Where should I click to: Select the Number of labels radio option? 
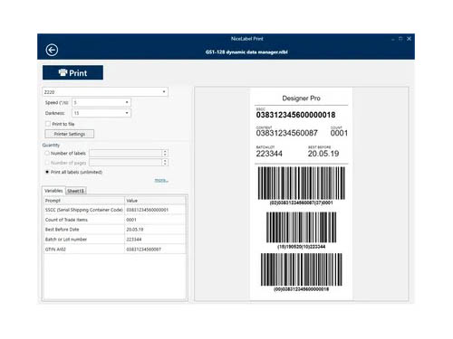coord(47,153)
